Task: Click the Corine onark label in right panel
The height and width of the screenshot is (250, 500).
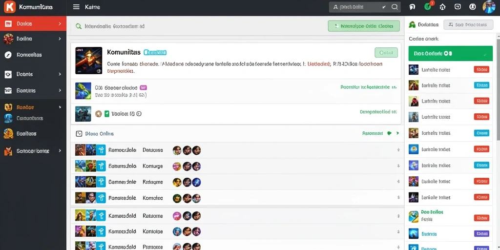Action: click(x=424, y=39)
